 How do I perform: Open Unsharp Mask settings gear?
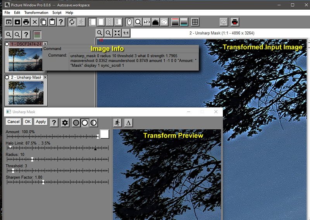65,123
